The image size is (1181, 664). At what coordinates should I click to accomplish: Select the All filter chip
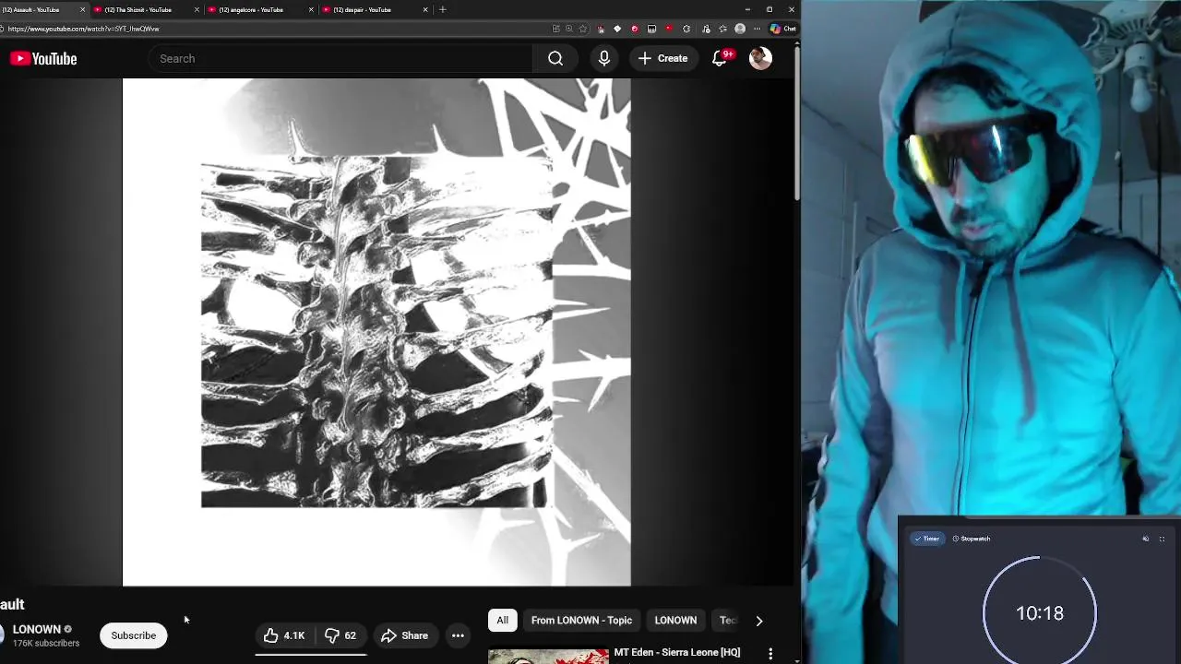point(503,621)
